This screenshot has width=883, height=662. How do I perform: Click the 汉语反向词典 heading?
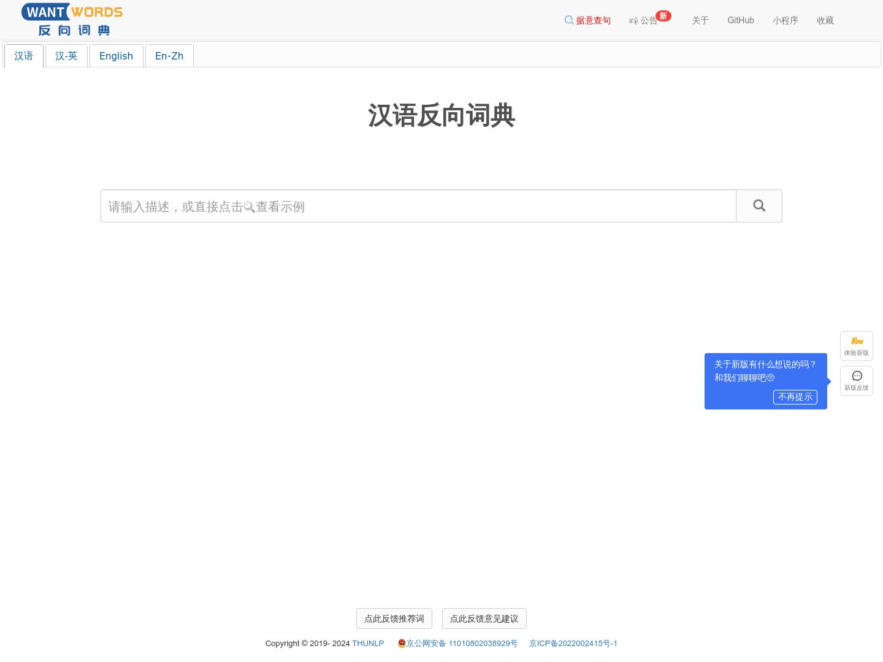click(442, 115)
